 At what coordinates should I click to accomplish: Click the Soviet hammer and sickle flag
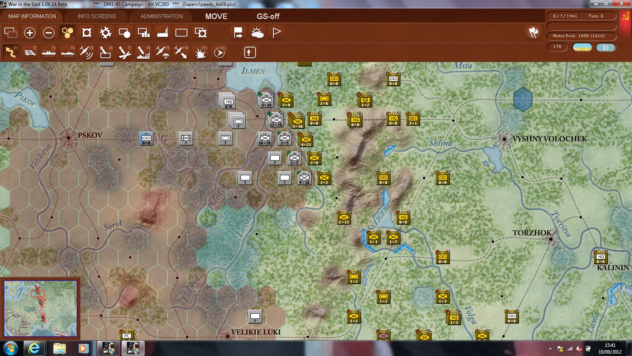pos(626,17)
